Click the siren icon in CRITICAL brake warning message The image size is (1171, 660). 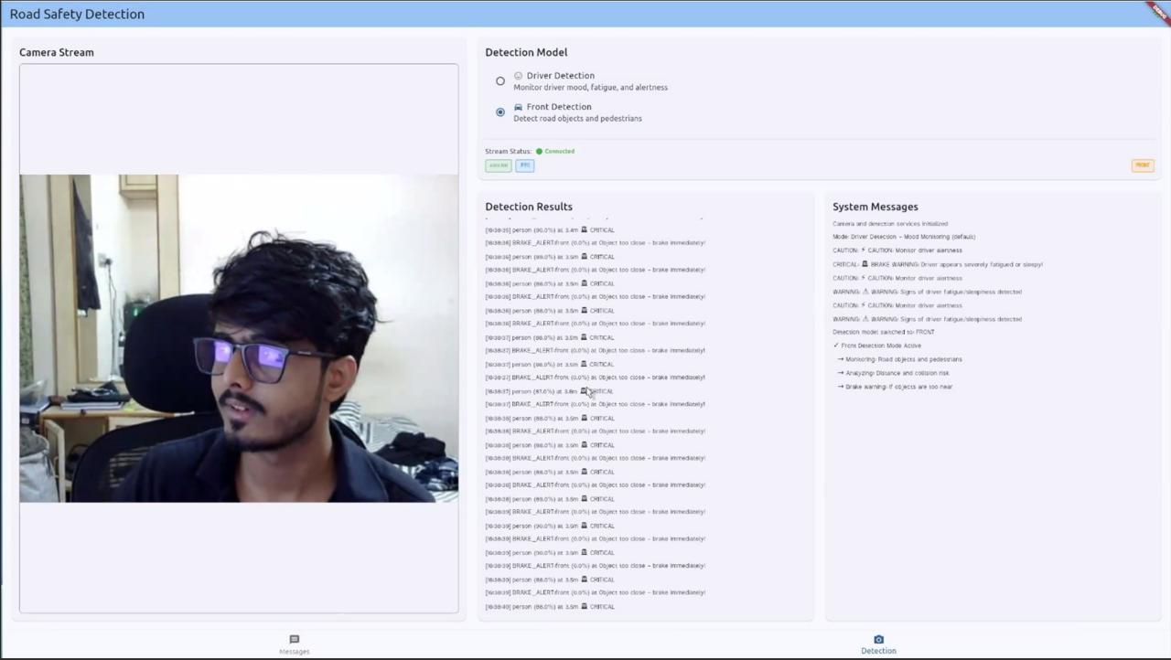[865, 264]
